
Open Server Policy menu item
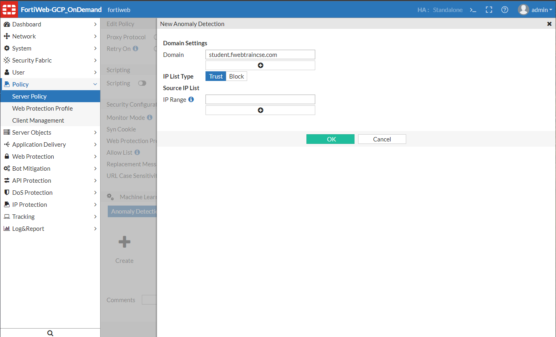coord(50,96)
